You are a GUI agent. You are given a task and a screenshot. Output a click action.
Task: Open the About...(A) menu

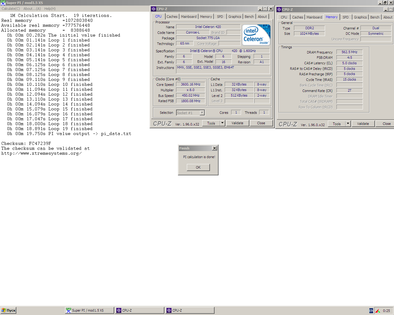32,9
